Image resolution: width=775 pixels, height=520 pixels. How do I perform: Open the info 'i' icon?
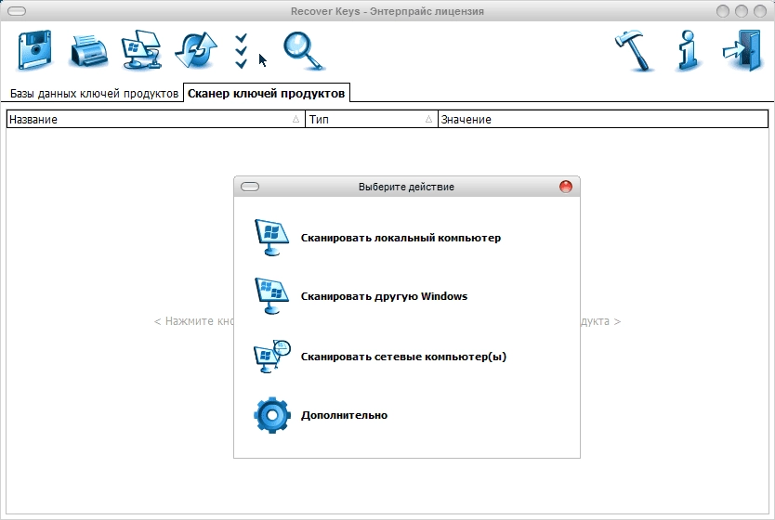click(x=689, y=50)
